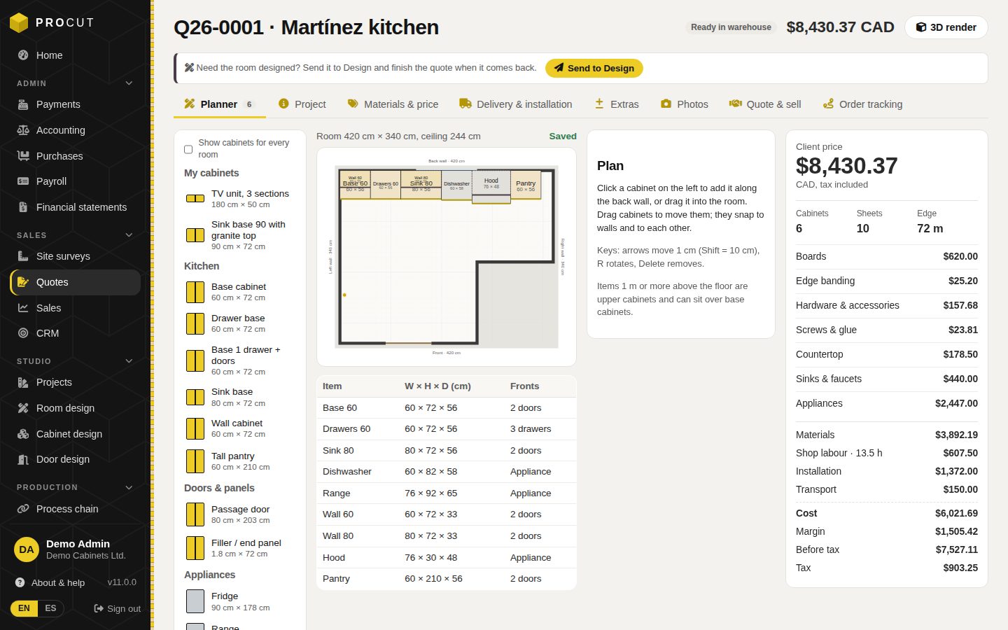Image resolution: width=1008 pixels, height=630 pixels.
Task: Click the Help question-mark icon
Action: (x=20, y=582)
